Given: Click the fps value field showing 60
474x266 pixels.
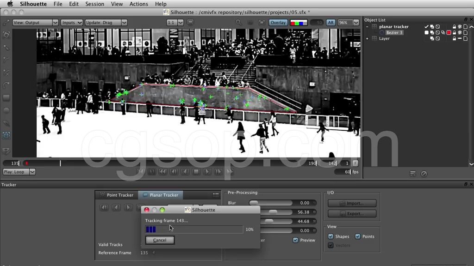Looking at the screenshot, I should (x=343, y=172).
